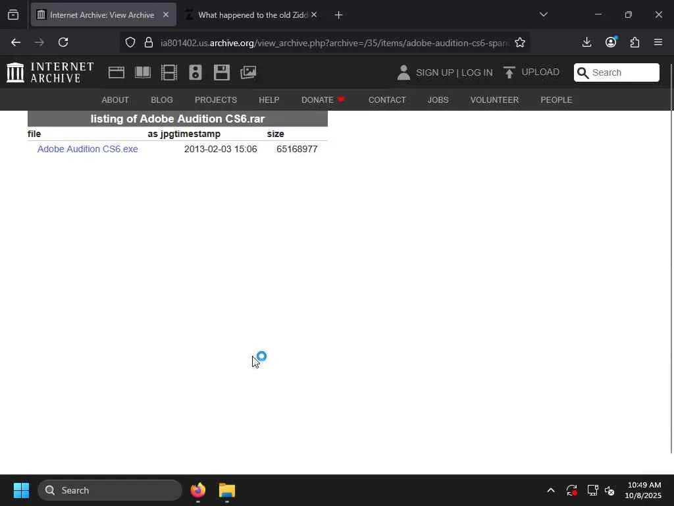Open the PROJECTS menu item
674x506 pixels.
point(216,100)
